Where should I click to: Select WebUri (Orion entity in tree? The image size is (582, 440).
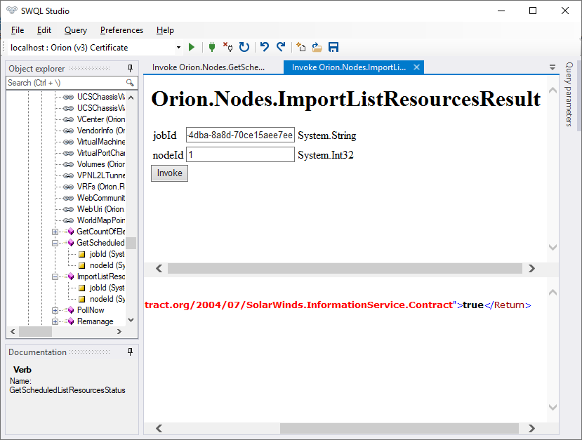pos(100,209)
